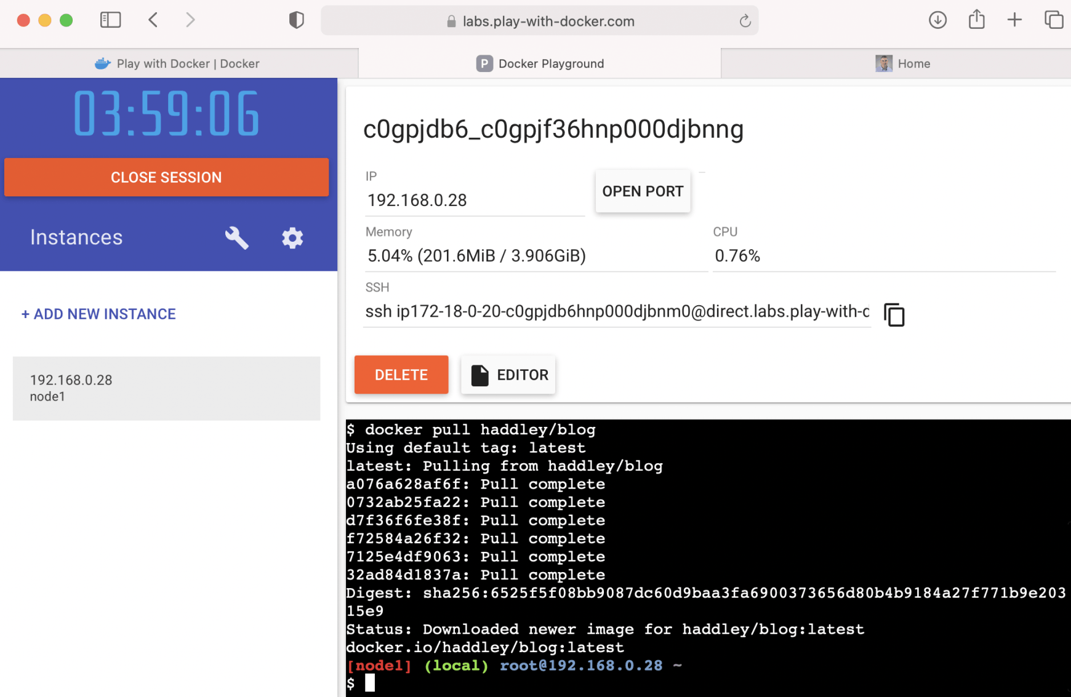This screenshot has height=697, width=1071.
Task: Open the gear settings icon next to Instances
Action: coord(292,237)
